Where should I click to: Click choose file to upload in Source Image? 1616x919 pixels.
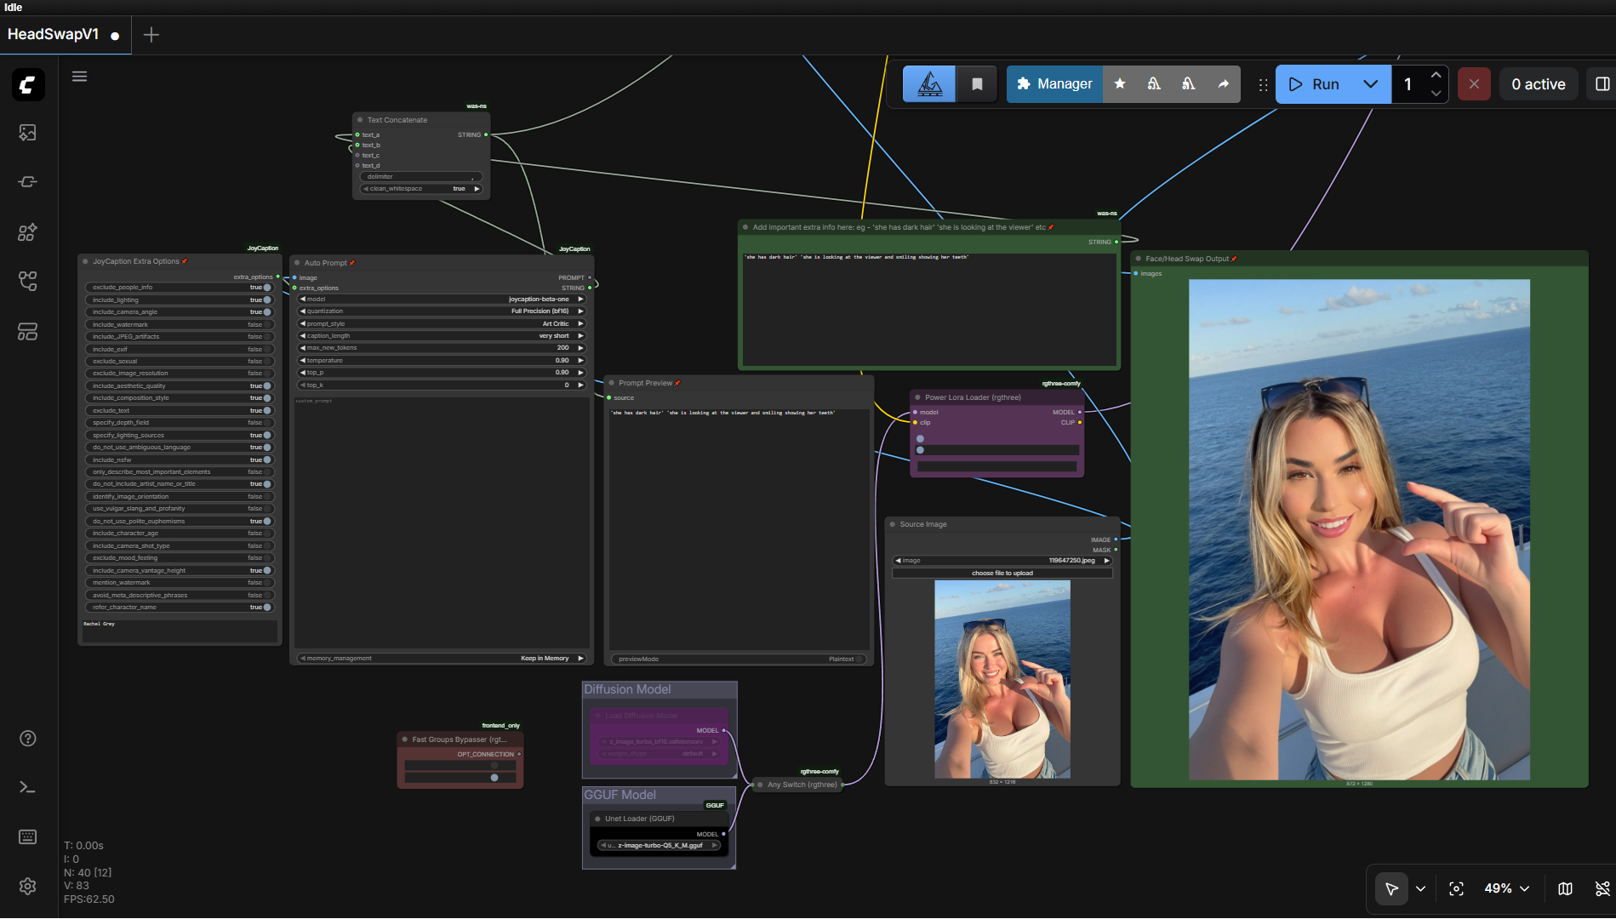click(1002, 573)
